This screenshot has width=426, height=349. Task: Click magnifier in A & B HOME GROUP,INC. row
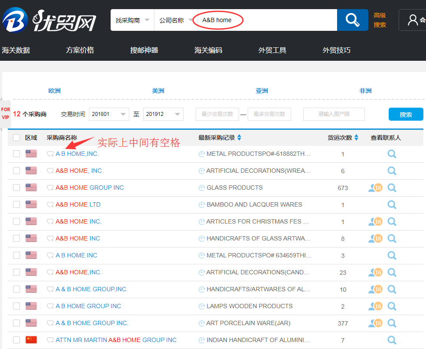[x=391, y=289]
